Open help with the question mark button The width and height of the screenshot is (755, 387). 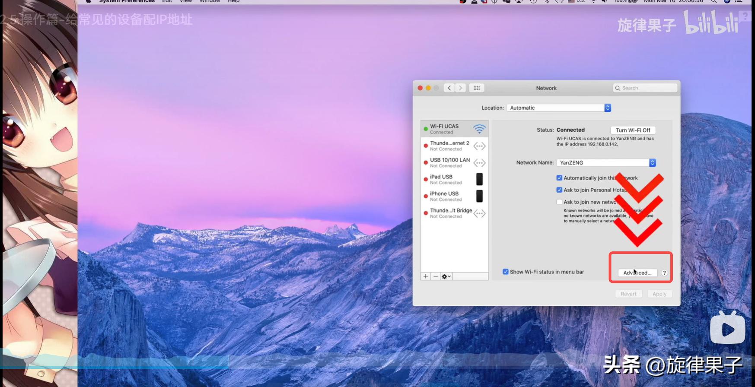[x=664, y=273]
